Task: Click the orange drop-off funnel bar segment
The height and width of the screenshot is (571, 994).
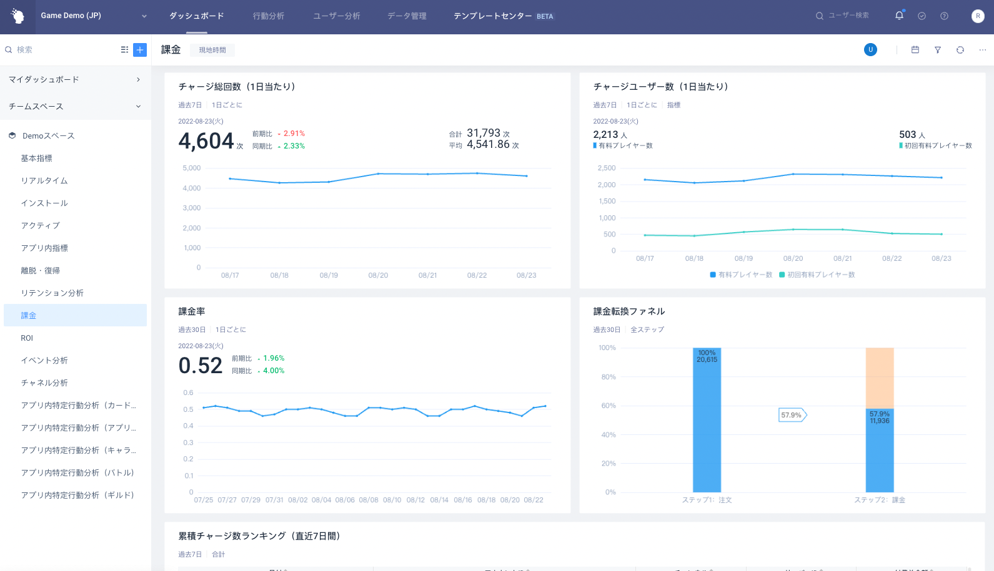Action: point(880,378)
